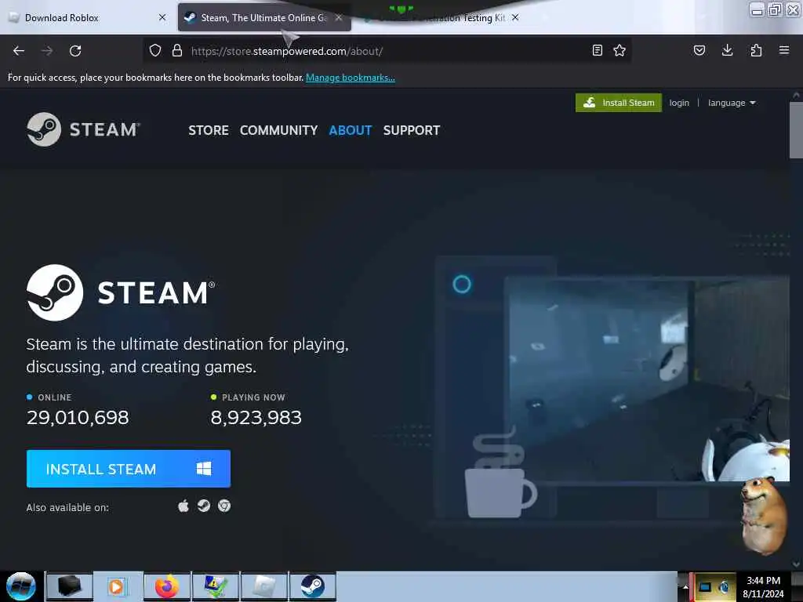803x602 pixels.
Task: Open the ABOUT menu item
Action: coord(351,130)
